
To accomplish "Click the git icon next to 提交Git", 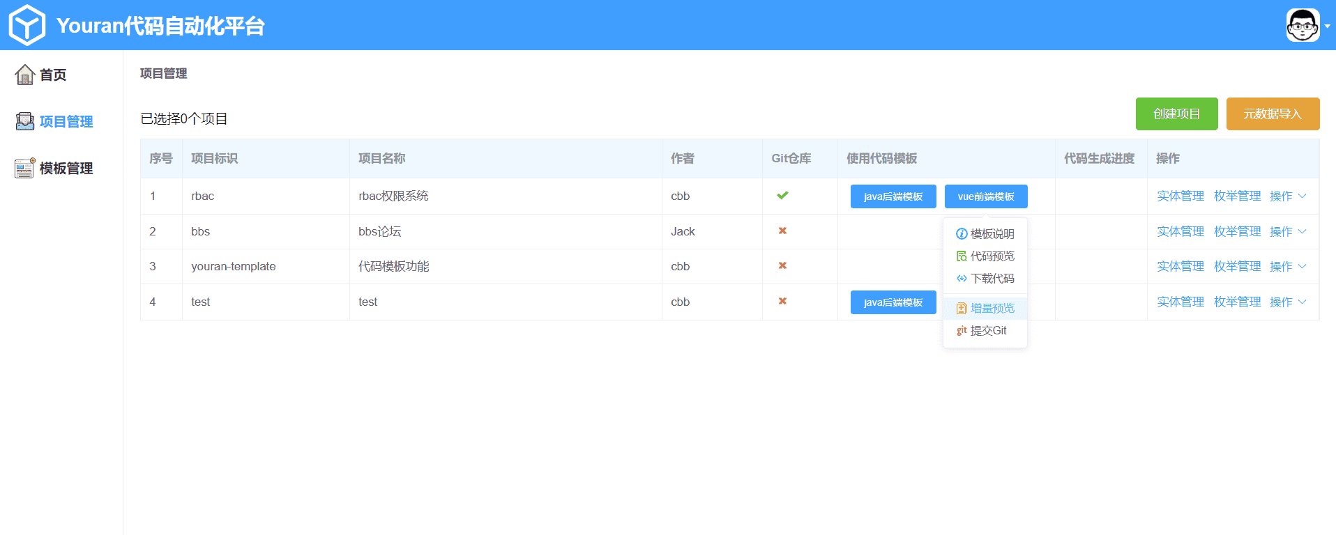I will (962, 330).
